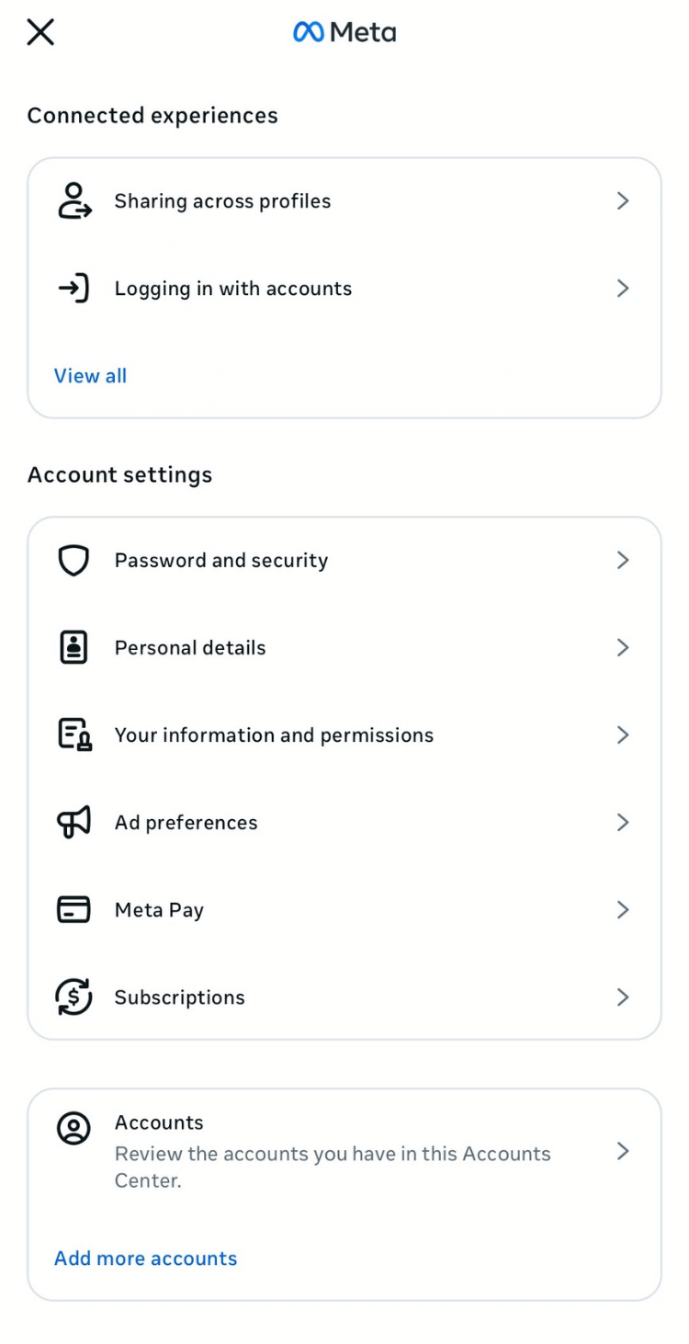This screenshot has width=689, height=1344.
Task: Expand Logging in with accounts chevron
Action: click(x=623, y=289)
